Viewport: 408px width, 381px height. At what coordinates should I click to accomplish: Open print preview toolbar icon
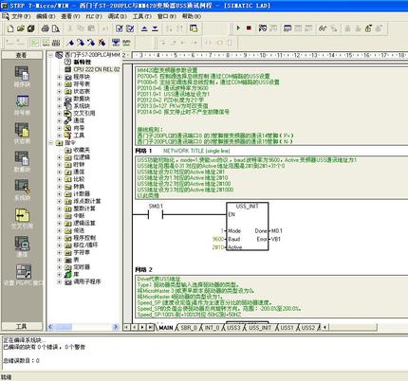[56, 28]
